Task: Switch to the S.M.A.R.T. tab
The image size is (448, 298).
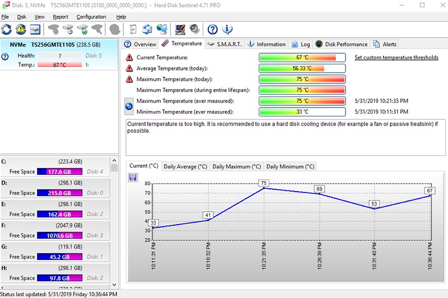Action: (225, 44)
